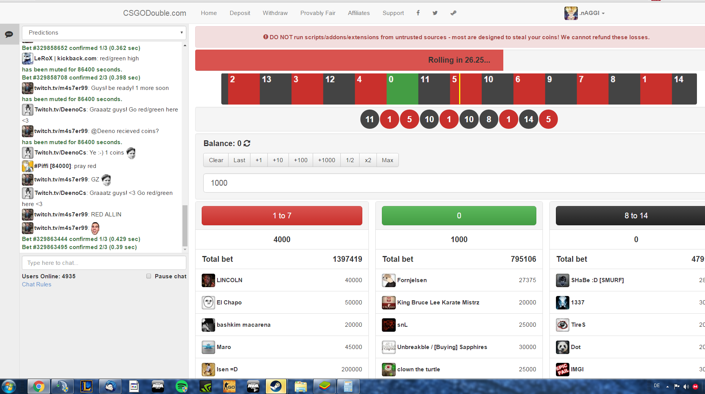Bet on black 8 to 14
Screen dimensions: 705x394
630,216
